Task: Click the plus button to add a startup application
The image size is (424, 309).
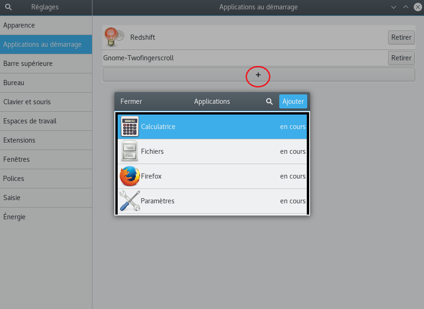Action: [259, 75]
